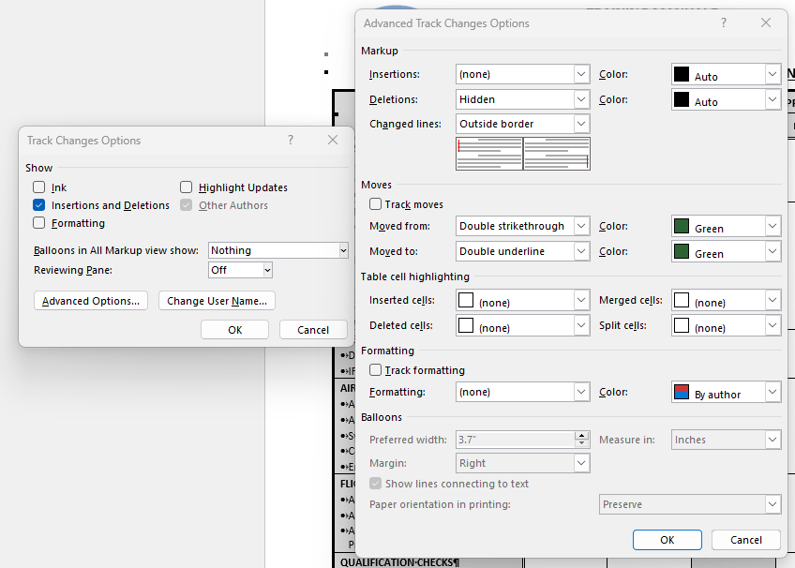Image resolution: width=795 pixels, height=568 pixels.
Task: Open the Formatting markup style dropdown
Action: click(x=523, y=392)
